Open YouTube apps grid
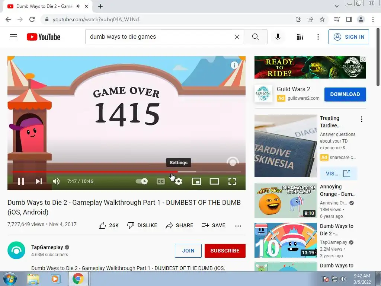 [300, 37]
